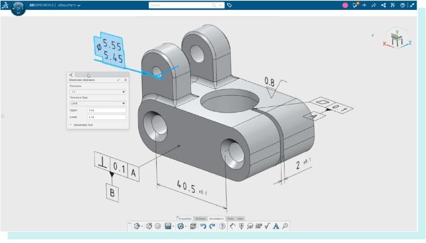The height and width of the screenshot is (243, 426).
Task: Click the search magnifier icon
Action: [x=214, y=5]
